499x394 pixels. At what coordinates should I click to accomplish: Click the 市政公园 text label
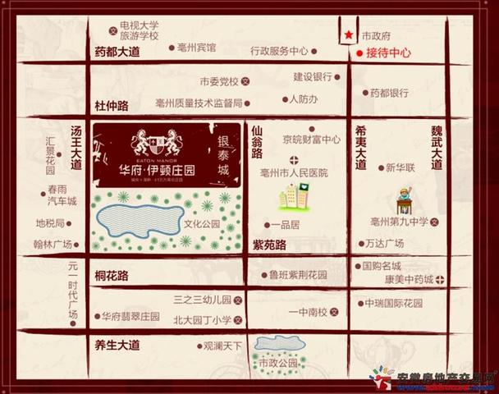pyautogui.click(x=278, y=363)
